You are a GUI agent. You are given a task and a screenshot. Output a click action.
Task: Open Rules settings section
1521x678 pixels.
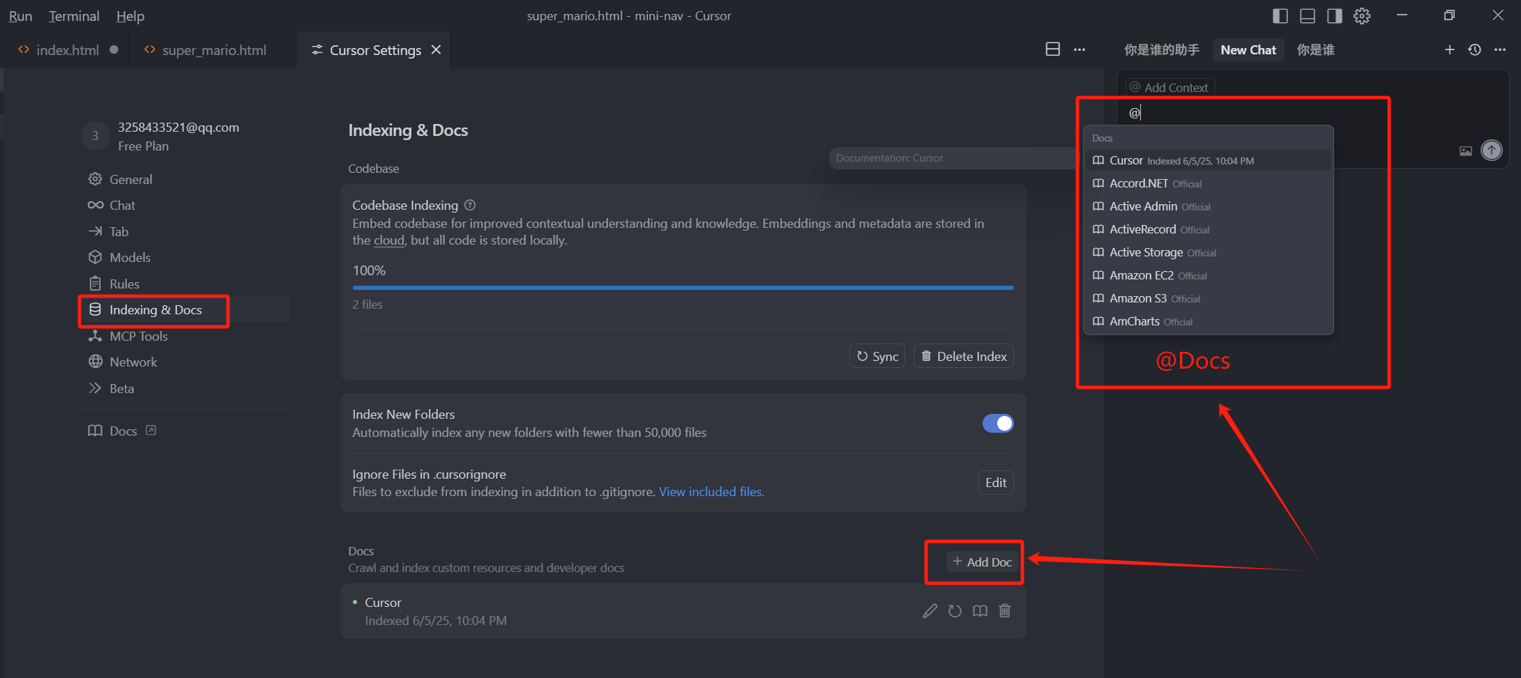[124, 284]
